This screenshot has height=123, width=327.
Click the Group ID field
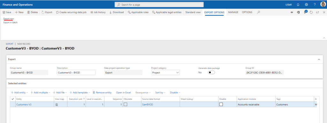point(265,73)
